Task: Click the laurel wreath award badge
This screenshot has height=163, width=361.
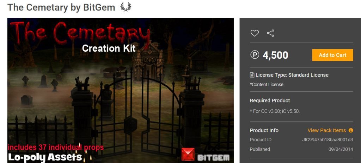Action: point(126,7)
